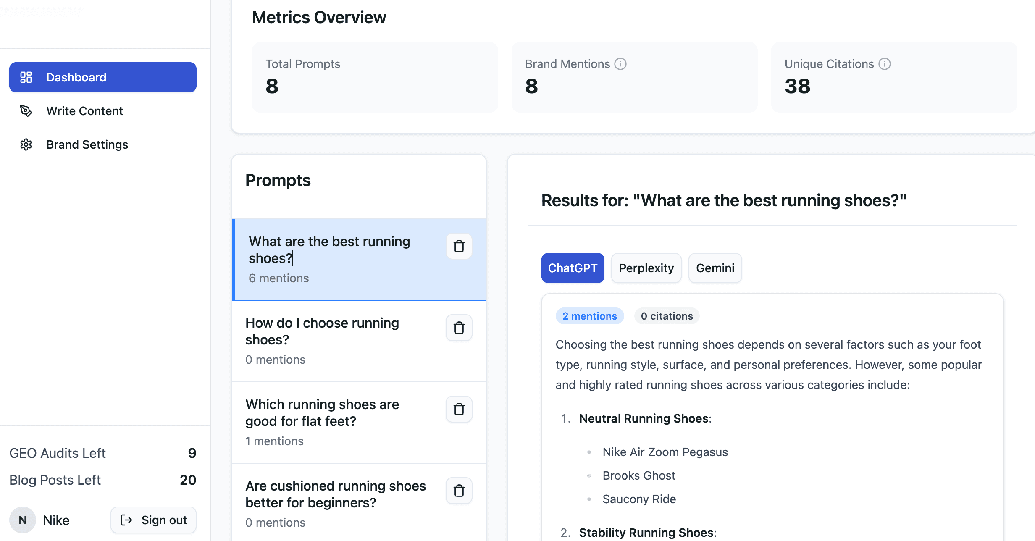The height and width of the screenshot is (541, 1035).
Task: Click the Brand Settings gear icon
Action: (x=26, y=144)
